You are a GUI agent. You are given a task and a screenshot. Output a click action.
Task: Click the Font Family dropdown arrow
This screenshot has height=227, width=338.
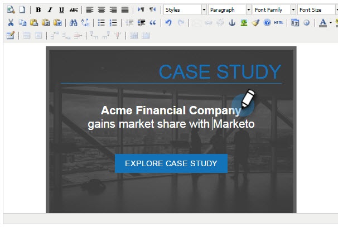[x=293, y=9]
